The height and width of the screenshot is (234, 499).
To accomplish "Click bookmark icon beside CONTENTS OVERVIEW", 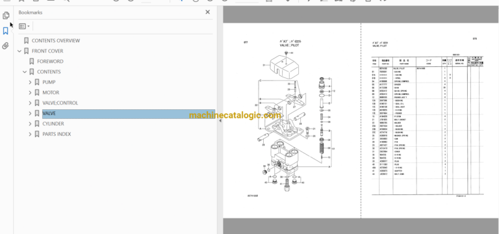I will (x=27, y=41).
